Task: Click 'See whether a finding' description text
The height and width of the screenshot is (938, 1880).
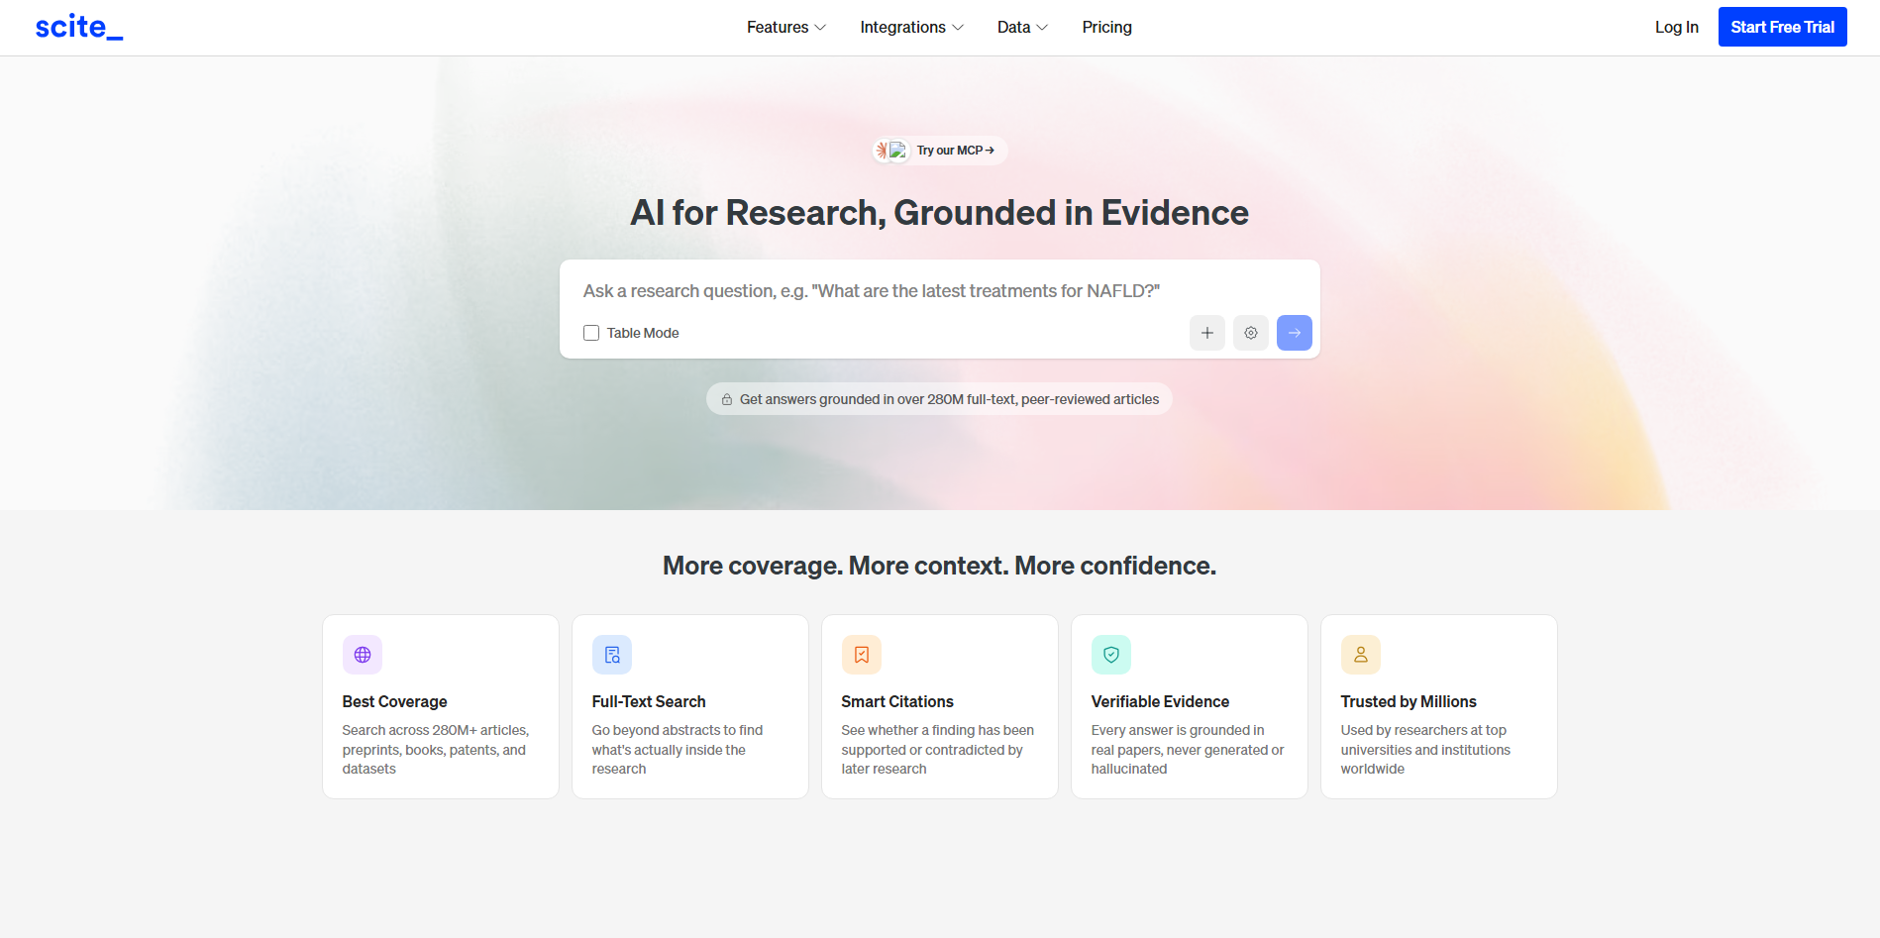Action: pos(938,750)
